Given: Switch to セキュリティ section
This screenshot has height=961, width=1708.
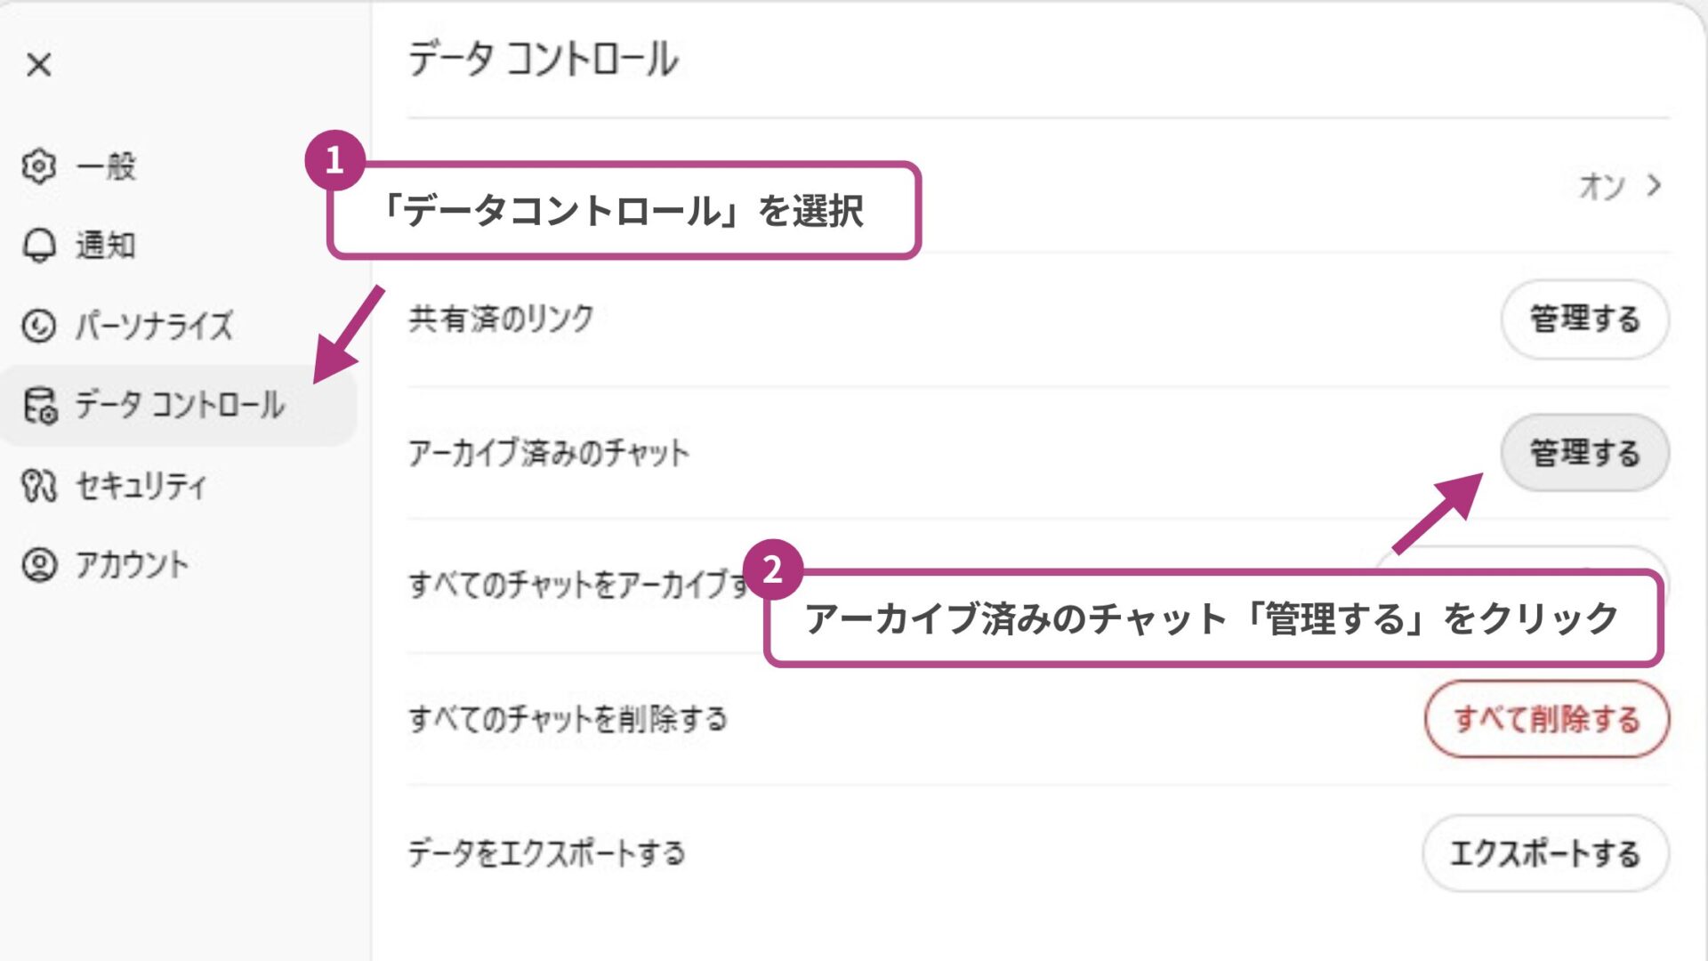Looking at the screenshot, I should click(142, 486).
